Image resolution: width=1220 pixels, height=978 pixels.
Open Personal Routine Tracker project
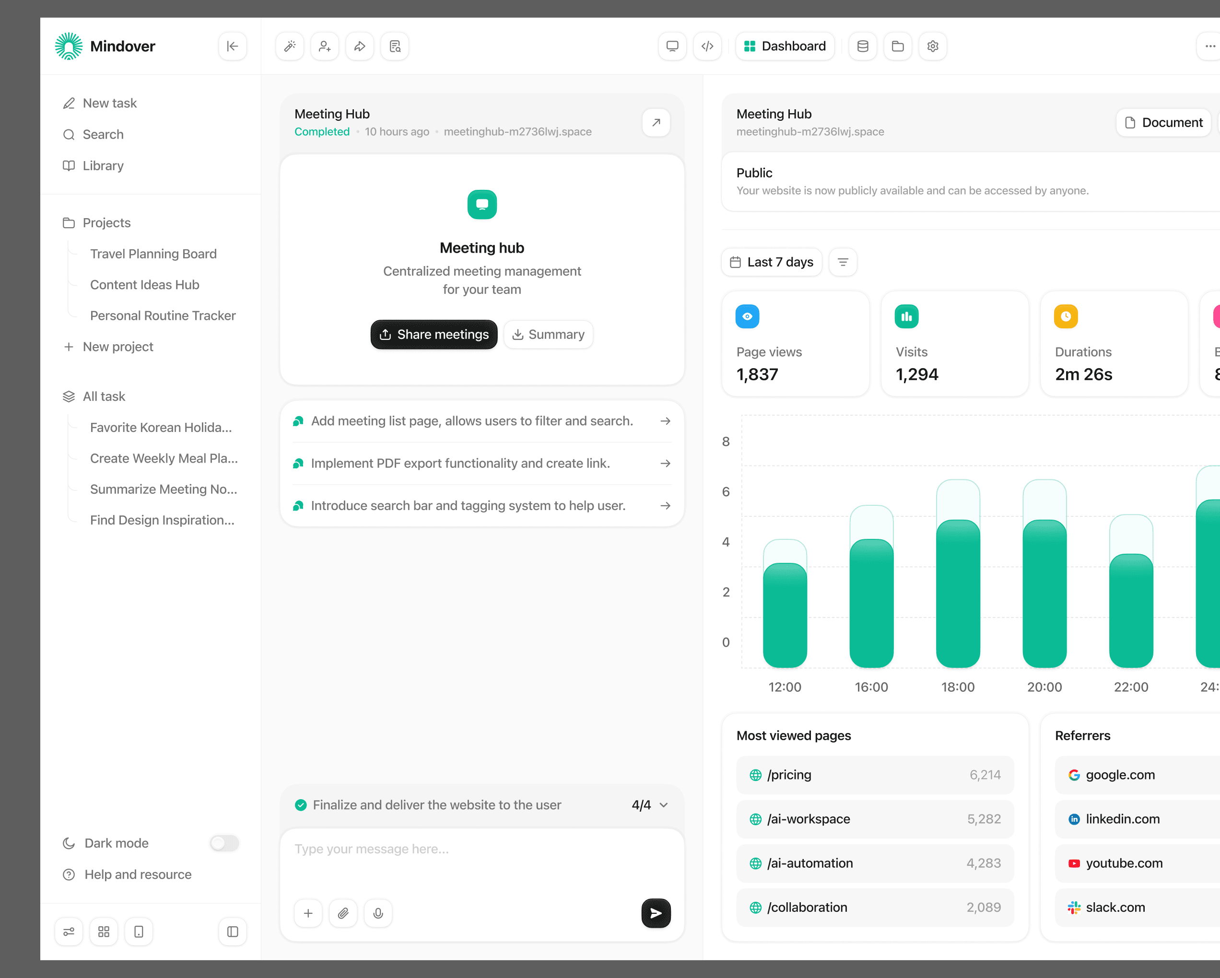pos(163,315)
